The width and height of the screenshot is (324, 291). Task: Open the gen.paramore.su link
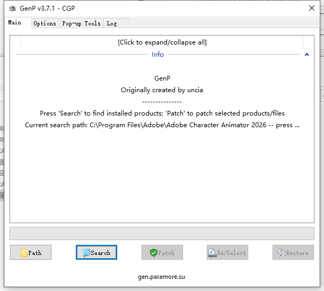(162, 277)
